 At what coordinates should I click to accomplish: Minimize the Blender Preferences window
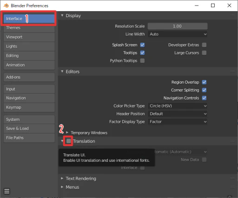[197, 6]
